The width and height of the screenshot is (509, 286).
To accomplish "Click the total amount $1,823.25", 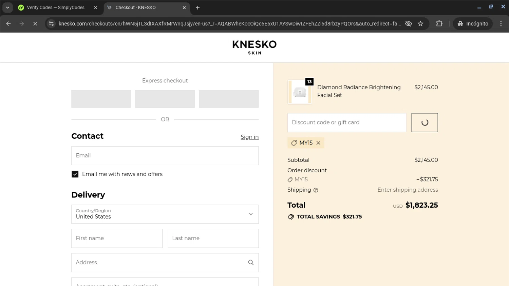I will pos(421,205).
